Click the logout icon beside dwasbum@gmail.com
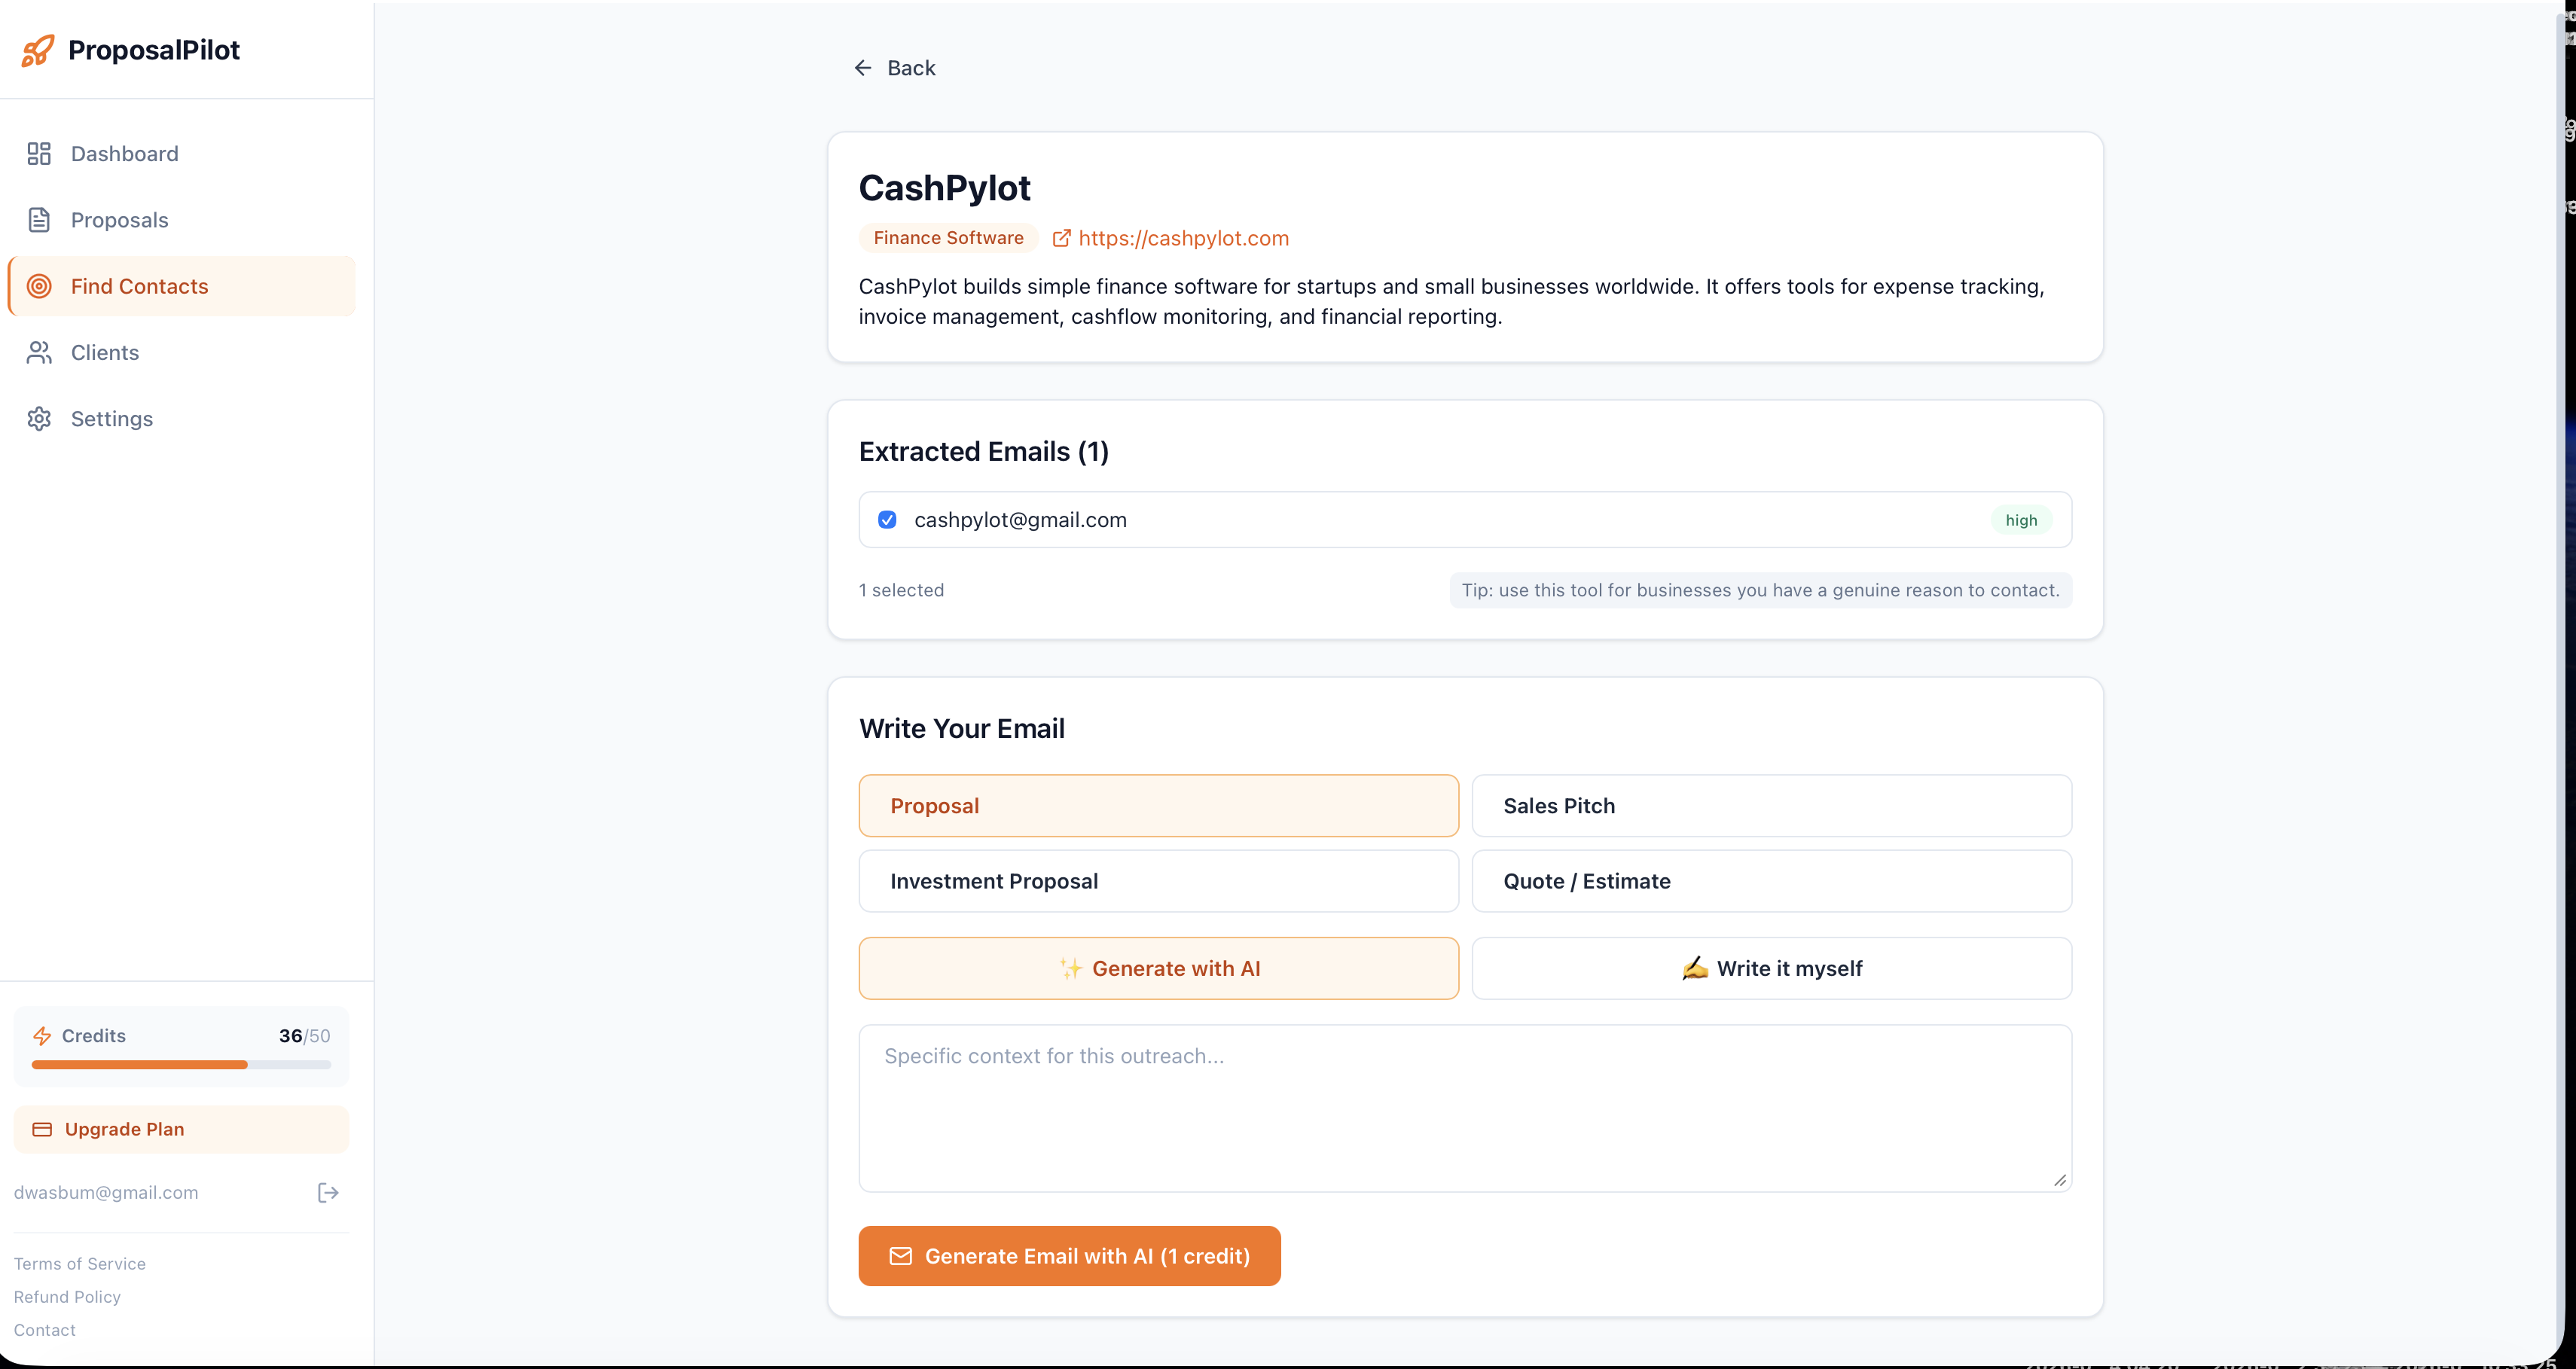Screen dimensions: 2576x1369 coord(328,1192)
